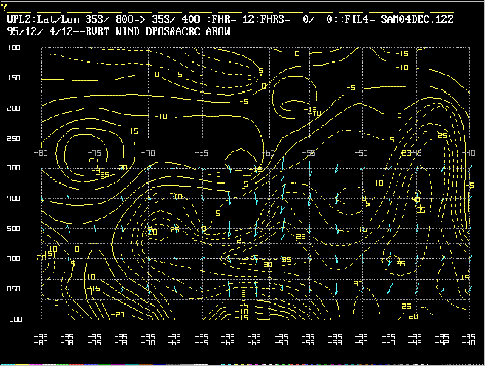
Task: Click bottom axis label "-35 -78"
Action: [67, 339]
